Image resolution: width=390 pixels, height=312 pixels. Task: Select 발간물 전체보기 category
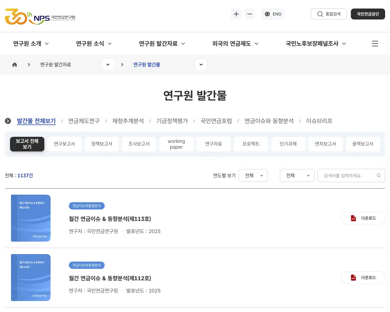coord(36,121)
